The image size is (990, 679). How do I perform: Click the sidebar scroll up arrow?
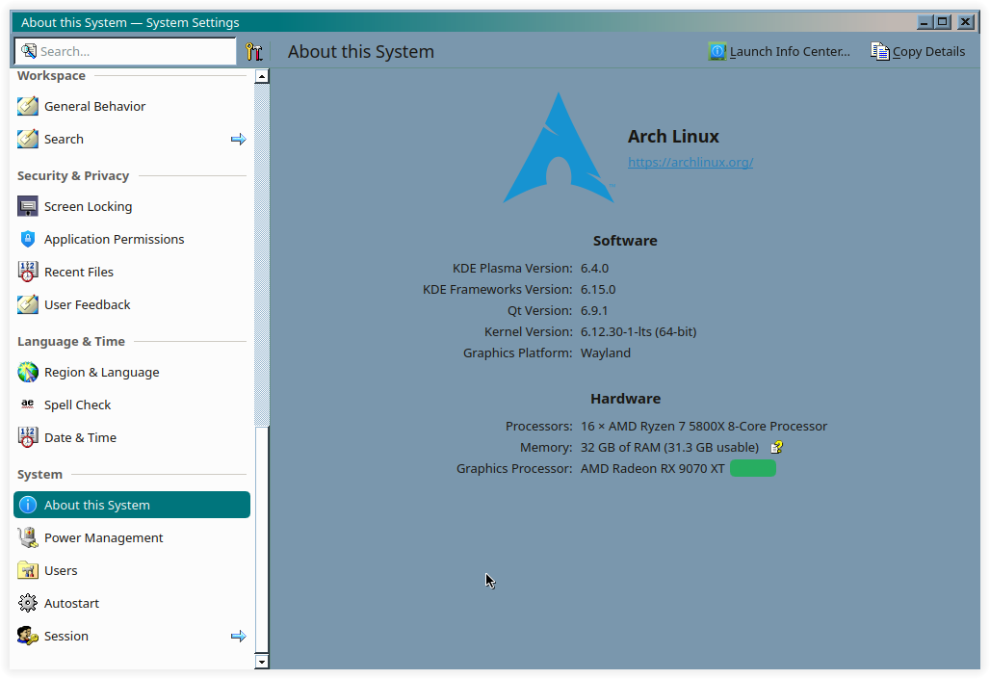261,76
